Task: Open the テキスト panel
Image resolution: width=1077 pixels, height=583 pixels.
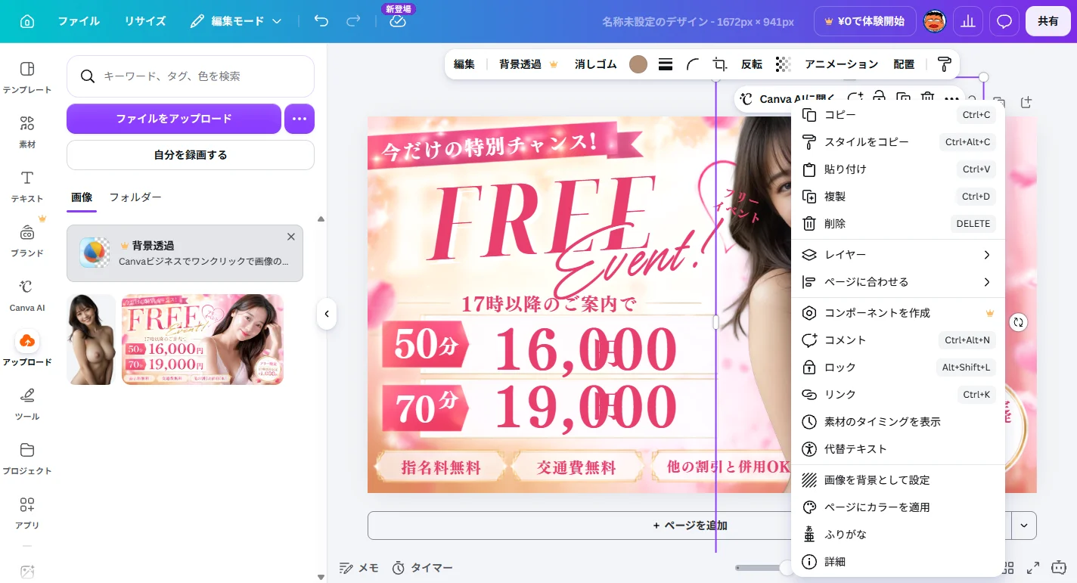Action: click(x=27, y=187)
